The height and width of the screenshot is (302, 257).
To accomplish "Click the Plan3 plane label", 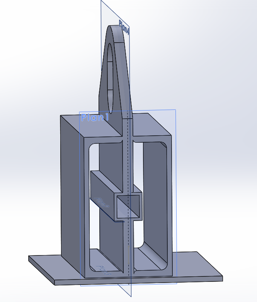I will pos(104,270).
